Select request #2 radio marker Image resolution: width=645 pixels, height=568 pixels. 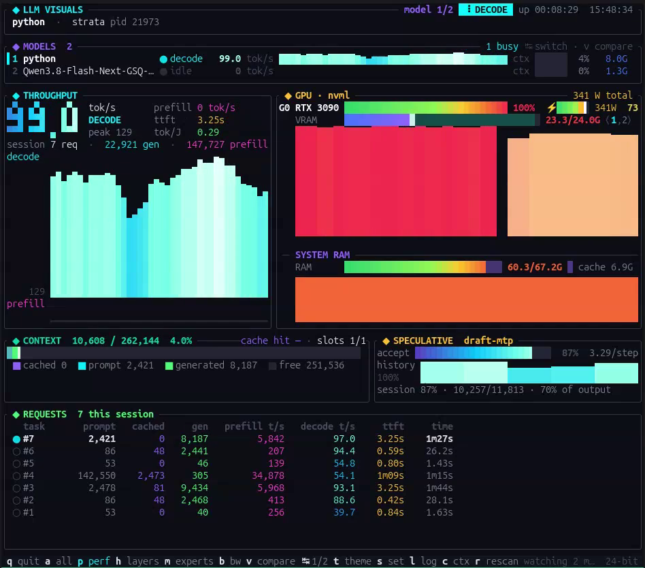16,501
